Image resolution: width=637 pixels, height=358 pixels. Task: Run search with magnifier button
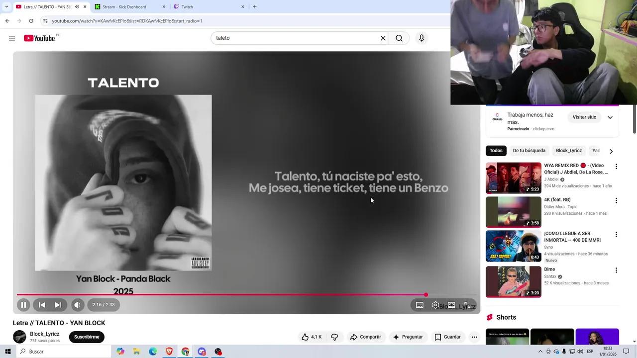pos(399,38)
